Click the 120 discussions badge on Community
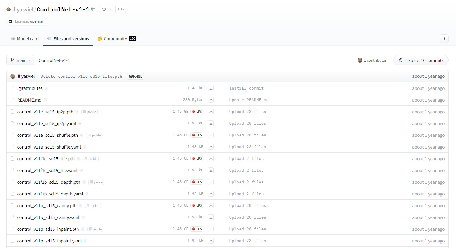The height and width of the screenshot is (248, 456). pos(133,38)
